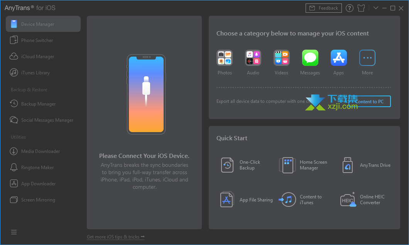Click the help question mark icon
Screen dimensions: 409x245
[350, 8]
